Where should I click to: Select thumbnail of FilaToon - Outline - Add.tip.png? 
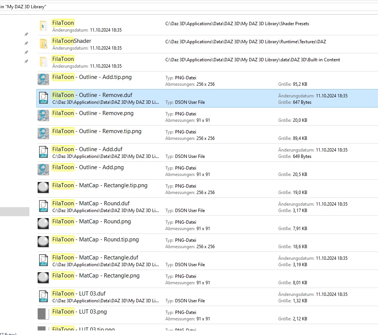click(43, 80)
